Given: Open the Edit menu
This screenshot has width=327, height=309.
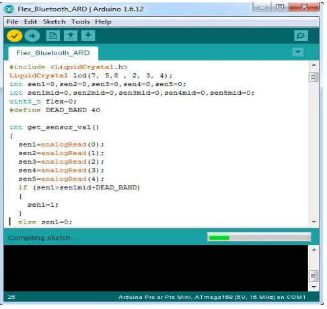Looking at the screenshot, I should coord(30,21).
